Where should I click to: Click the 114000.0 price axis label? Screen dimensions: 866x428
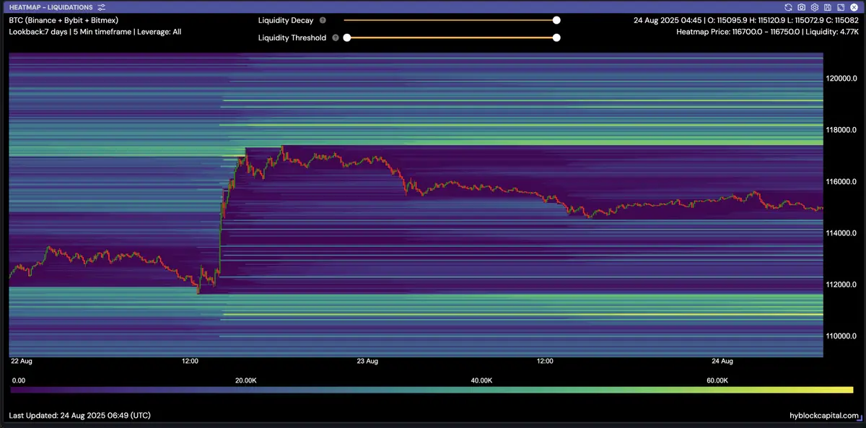(x=841, y=233)
